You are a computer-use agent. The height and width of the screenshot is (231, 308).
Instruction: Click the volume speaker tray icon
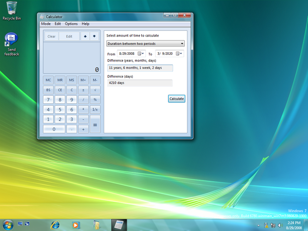point(279,224)
